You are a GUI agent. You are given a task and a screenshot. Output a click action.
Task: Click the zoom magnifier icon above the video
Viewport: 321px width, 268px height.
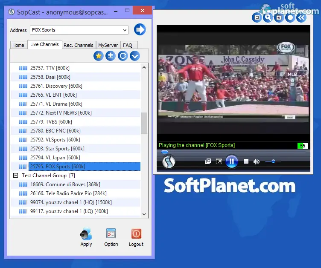268,17
